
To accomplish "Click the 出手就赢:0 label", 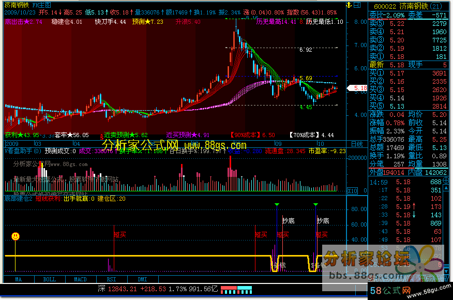I will click(79, 199).
